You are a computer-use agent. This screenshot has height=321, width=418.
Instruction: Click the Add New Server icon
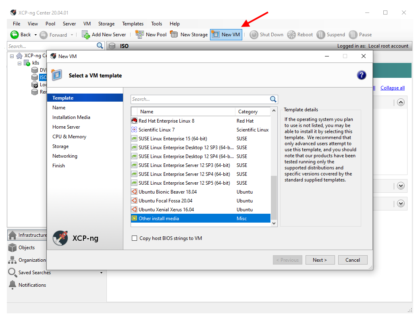[86, 35]
